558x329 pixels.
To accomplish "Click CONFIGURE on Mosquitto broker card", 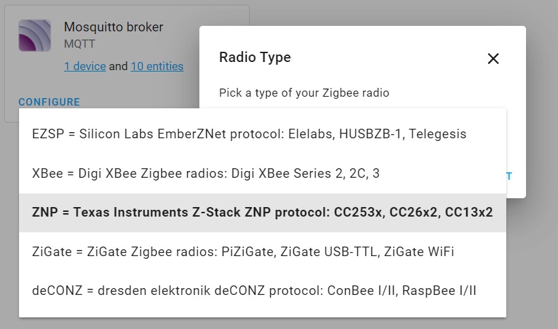I will (49, 102).
